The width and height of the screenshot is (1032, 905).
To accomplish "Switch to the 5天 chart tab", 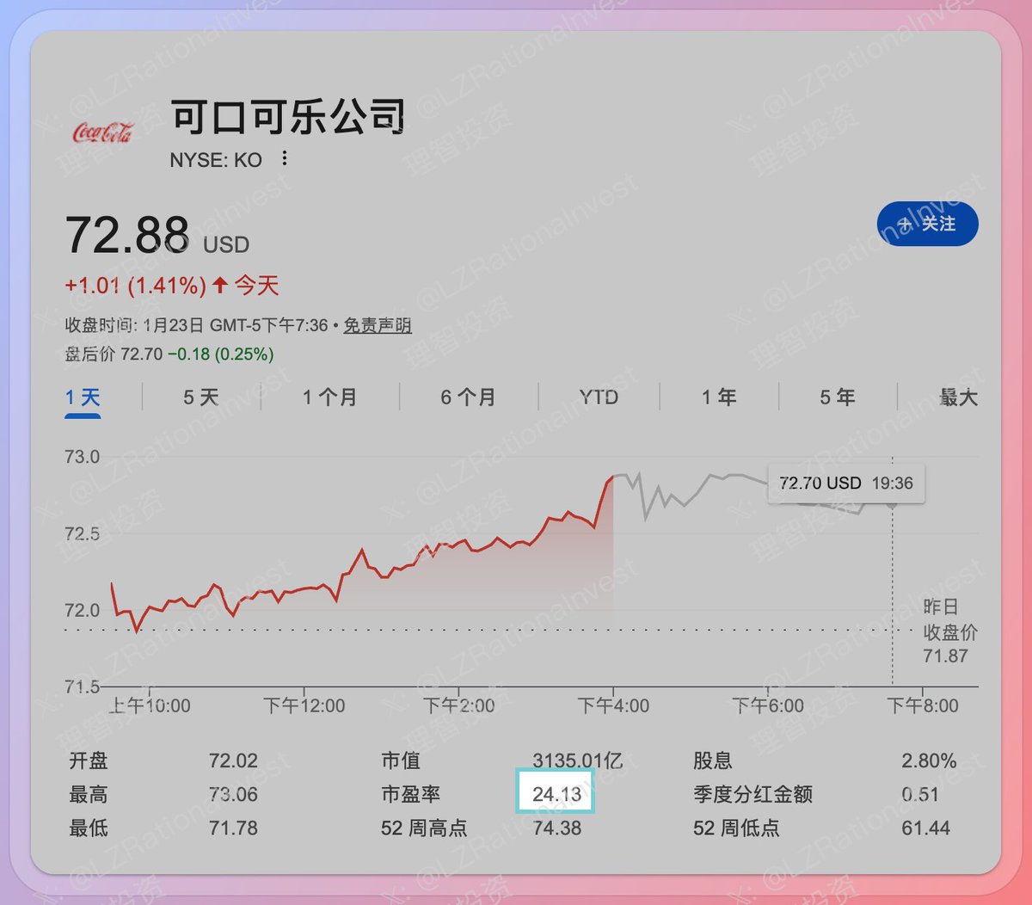I will (x=198, y=397).
